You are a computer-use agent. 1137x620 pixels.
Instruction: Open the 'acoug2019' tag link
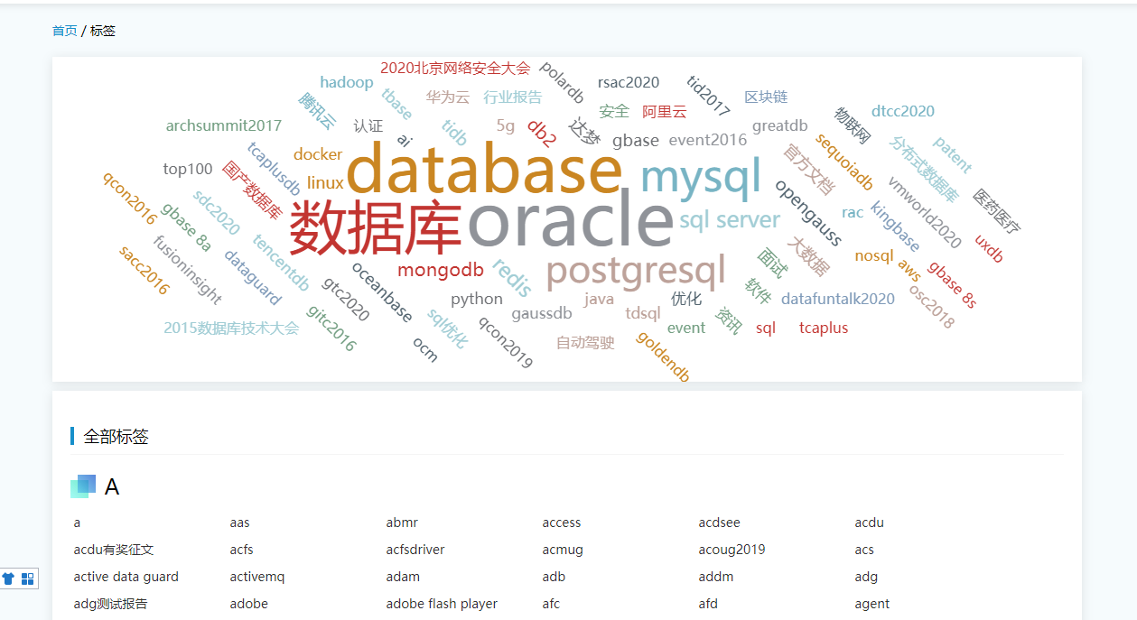pos(732,550)
